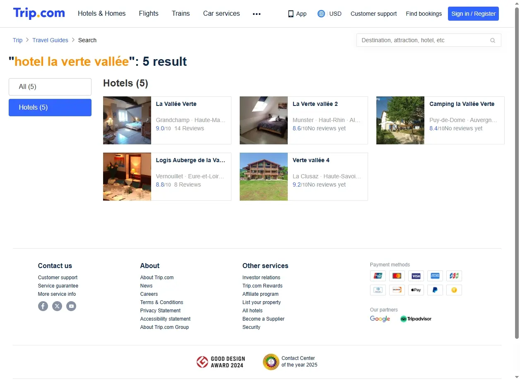
Task: Click the globe language icon
Action: coord(321,14)
